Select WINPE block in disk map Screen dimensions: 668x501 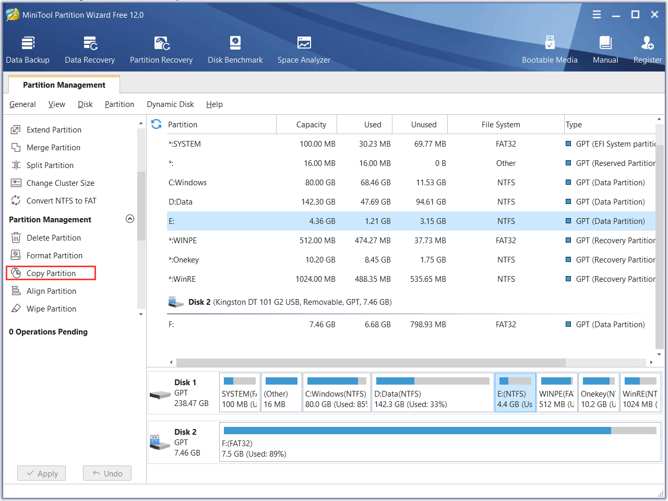click(557, 392)
